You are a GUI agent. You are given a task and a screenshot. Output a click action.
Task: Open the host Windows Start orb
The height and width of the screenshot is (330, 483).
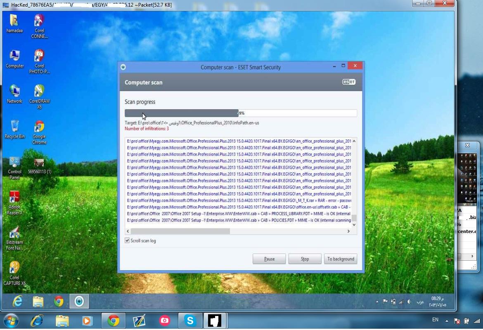point(11,321)
